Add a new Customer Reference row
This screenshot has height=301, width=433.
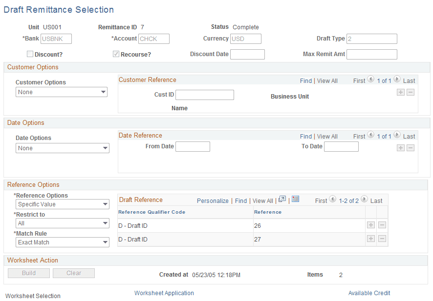[x=401, y=91]
